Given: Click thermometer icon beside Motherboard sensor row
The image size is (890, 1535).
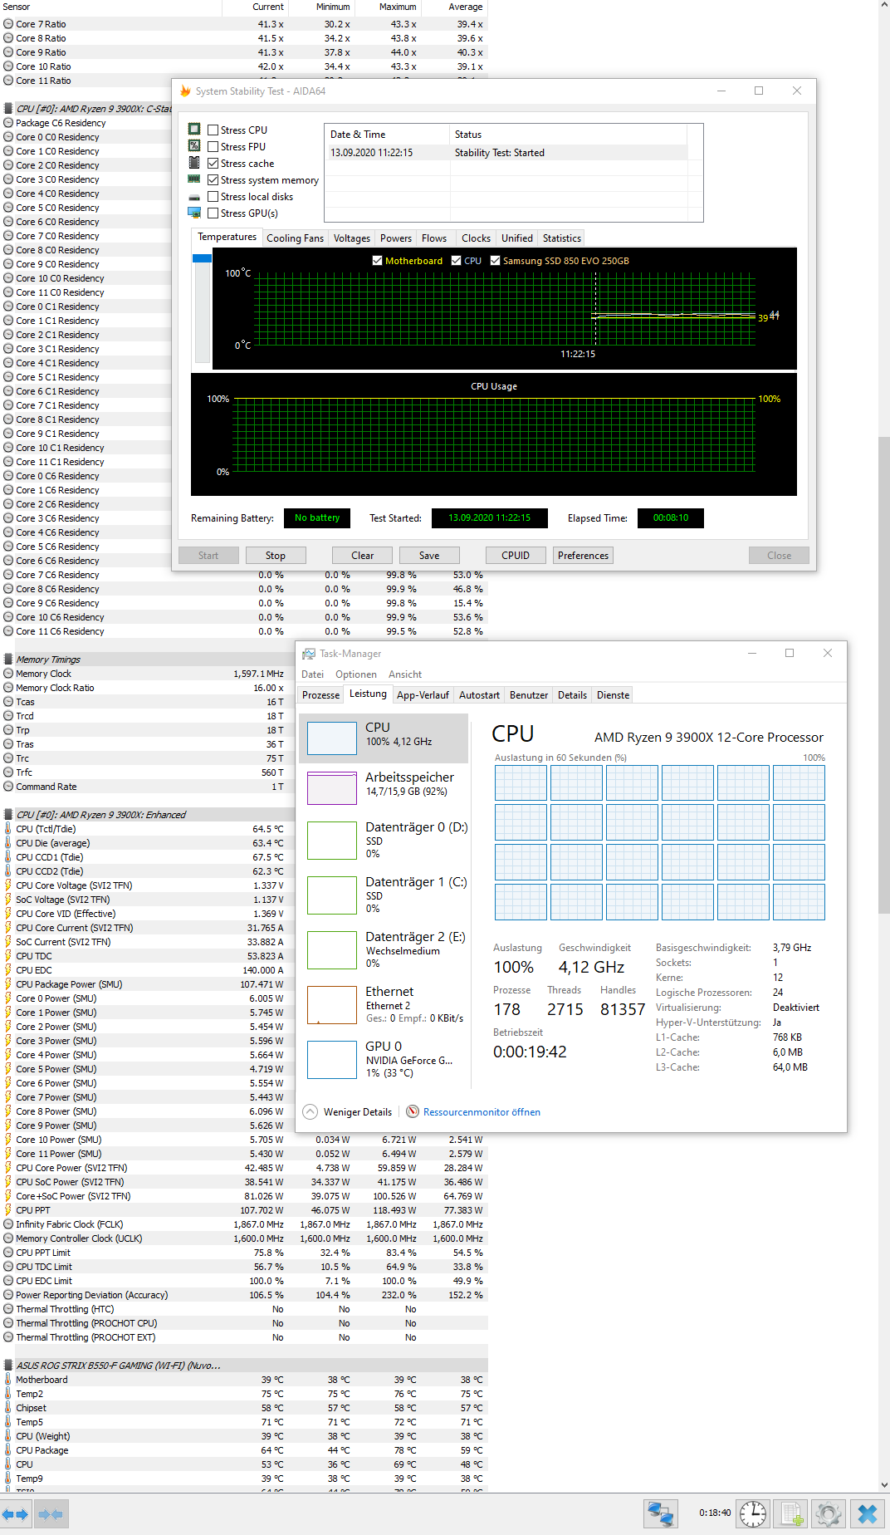Looking at the screenshot, I should [8, 1380].
